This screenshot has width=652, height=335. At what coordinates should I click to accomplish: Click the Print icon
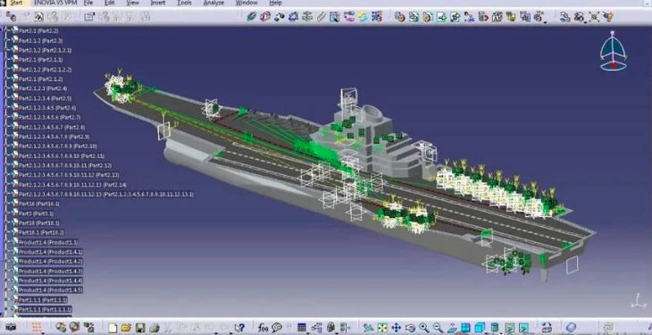154,328
